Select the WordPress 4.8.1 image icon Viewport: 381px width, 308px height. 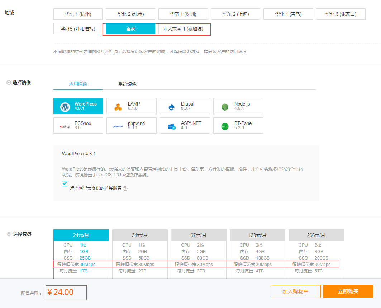(65, 107)
